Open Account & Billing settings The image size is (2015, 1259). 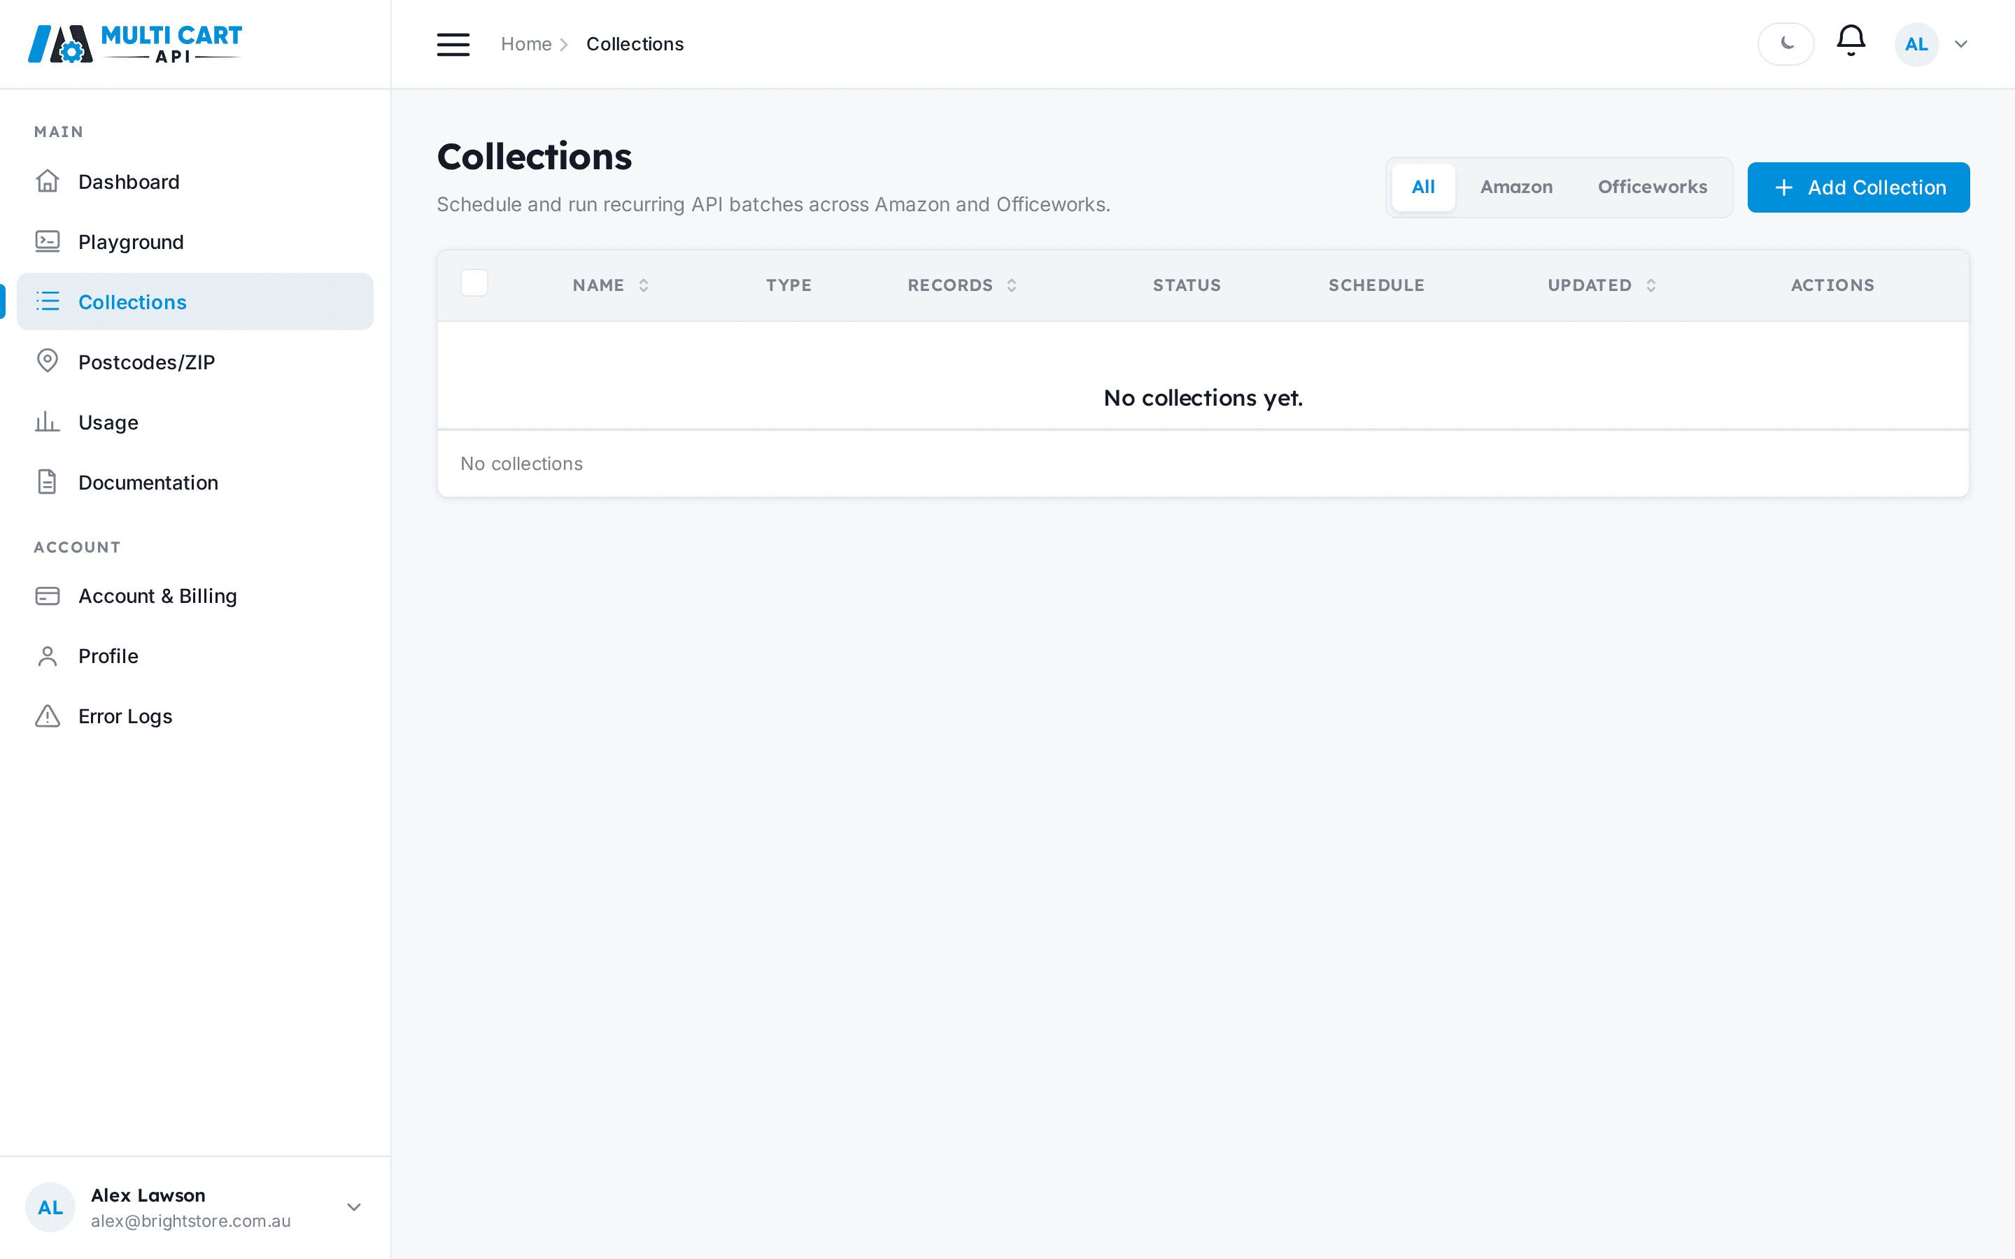(195, 596)
